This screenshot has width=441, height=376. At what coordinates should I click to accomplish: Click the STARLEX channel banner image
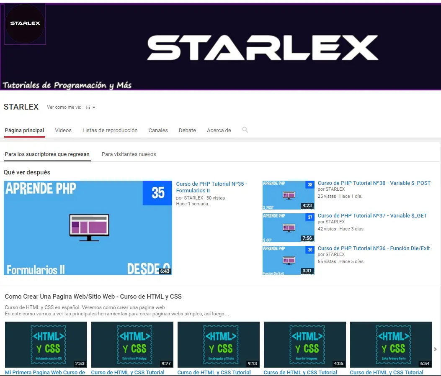pyautogui.click(x=220, y=46)
